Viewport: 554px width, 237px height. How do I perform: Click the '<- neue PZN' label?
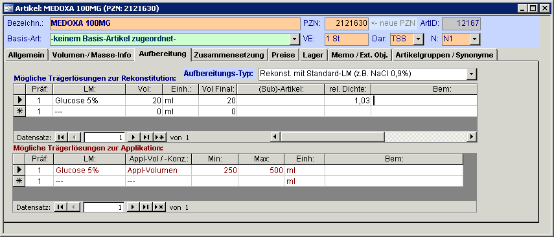(393, 24)
